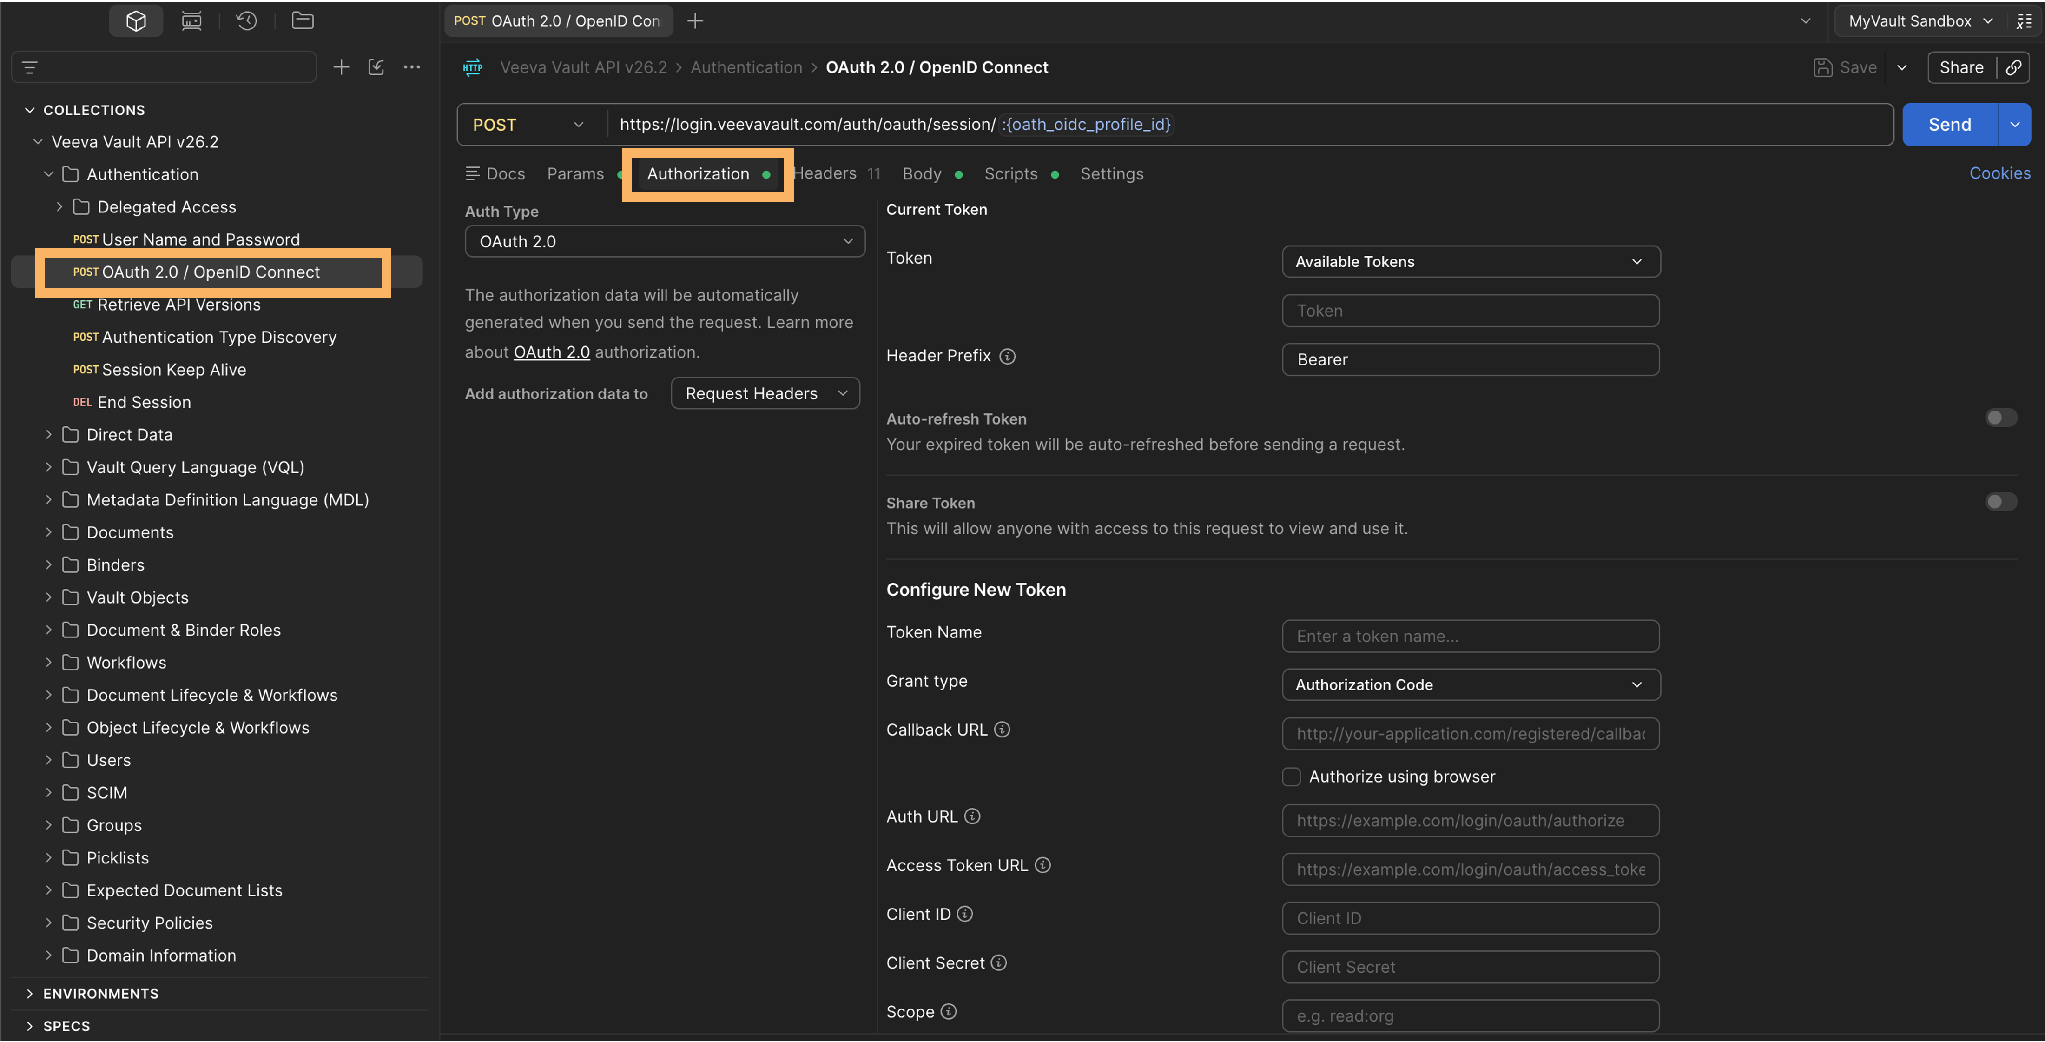Click the Send button
The width and height of the screenshot is (2045, 1042).
1950,125
